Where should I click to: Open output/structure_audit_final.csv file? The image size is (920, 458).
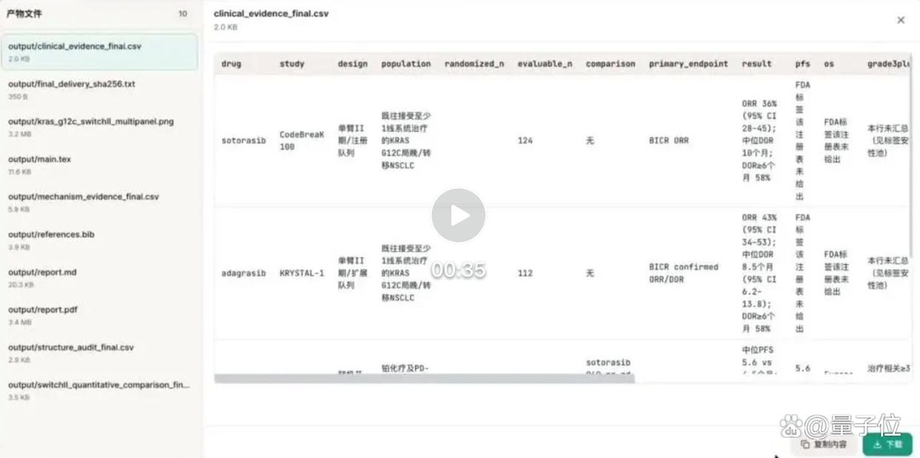[x=99, y=354]
